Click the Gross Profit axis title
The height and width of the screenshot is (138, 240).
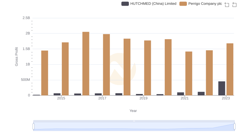pos(16,57)
